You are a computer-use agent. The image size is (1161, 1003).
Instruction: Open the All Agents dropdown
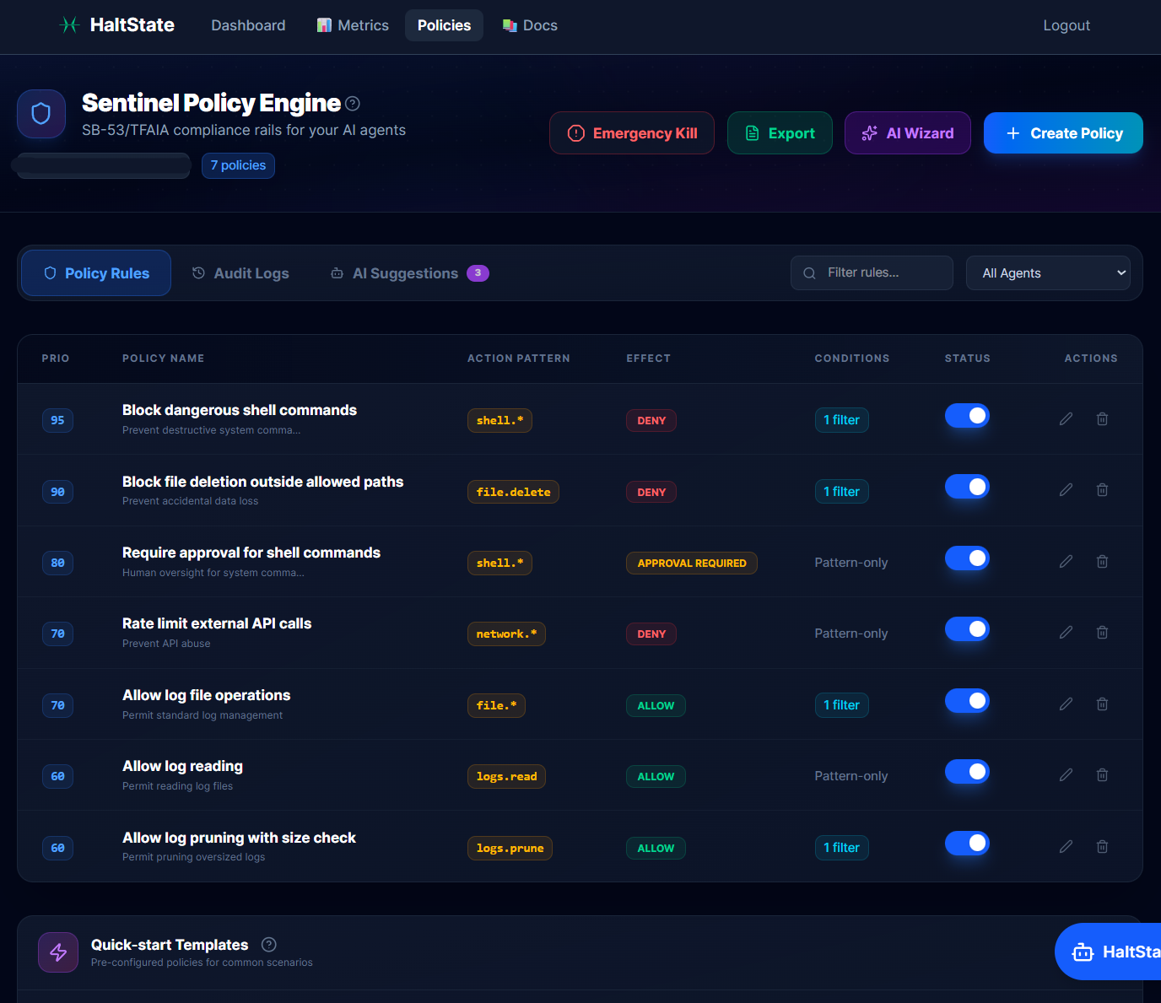1048,272
